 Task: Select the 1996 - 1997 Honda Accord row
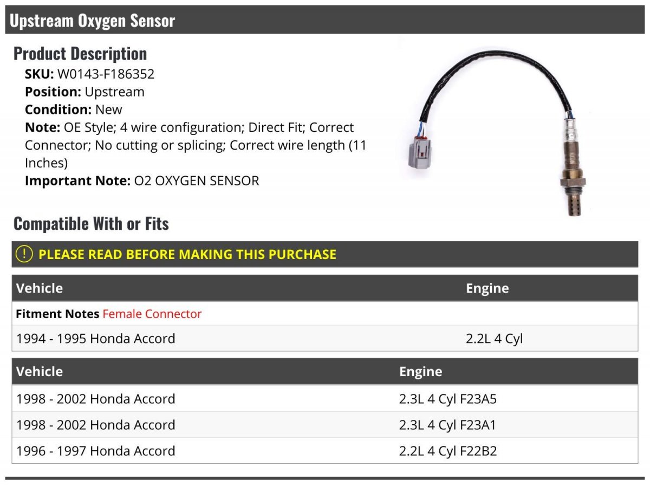[325, 451]
